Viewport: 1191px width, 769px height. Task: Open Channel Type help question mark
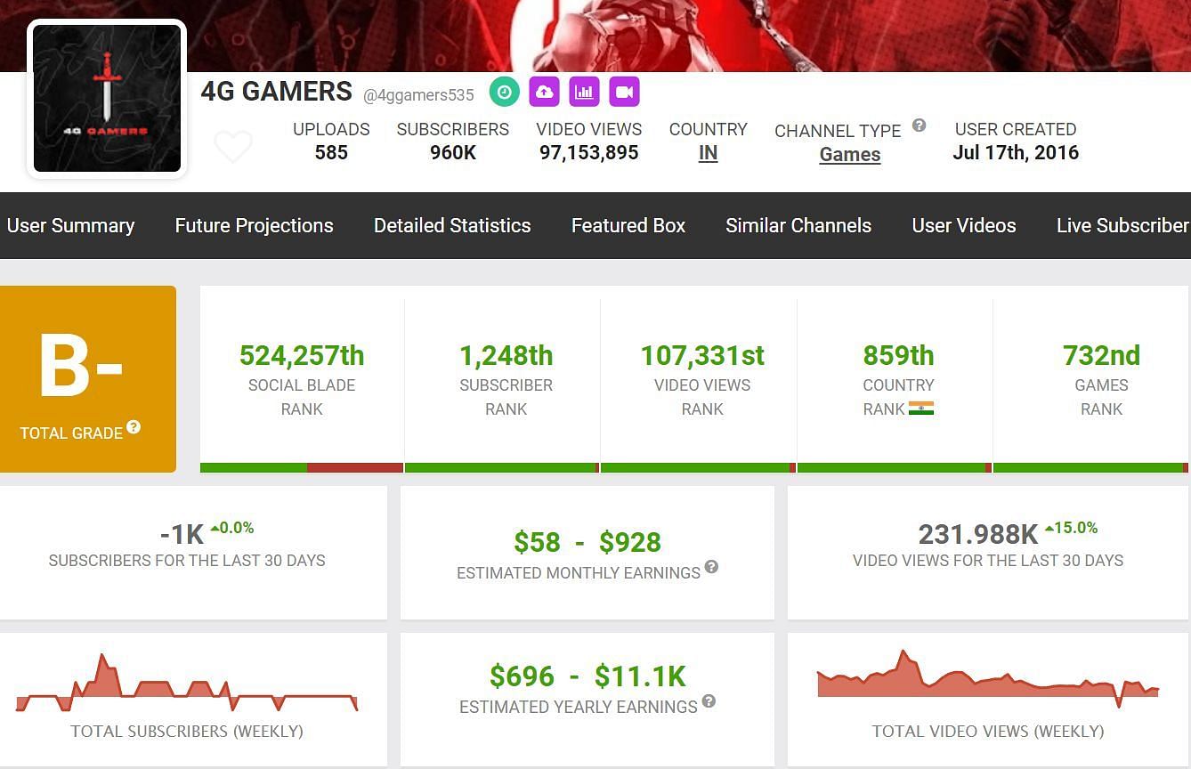point(919,125)
